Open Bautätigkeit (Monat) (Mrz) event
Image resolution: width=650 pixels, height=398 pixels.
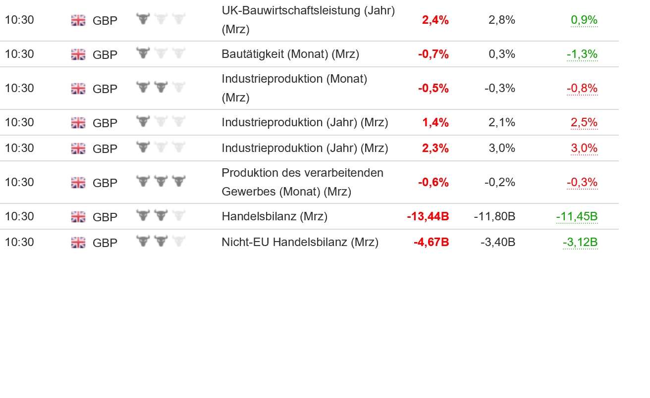coord(290,54)
